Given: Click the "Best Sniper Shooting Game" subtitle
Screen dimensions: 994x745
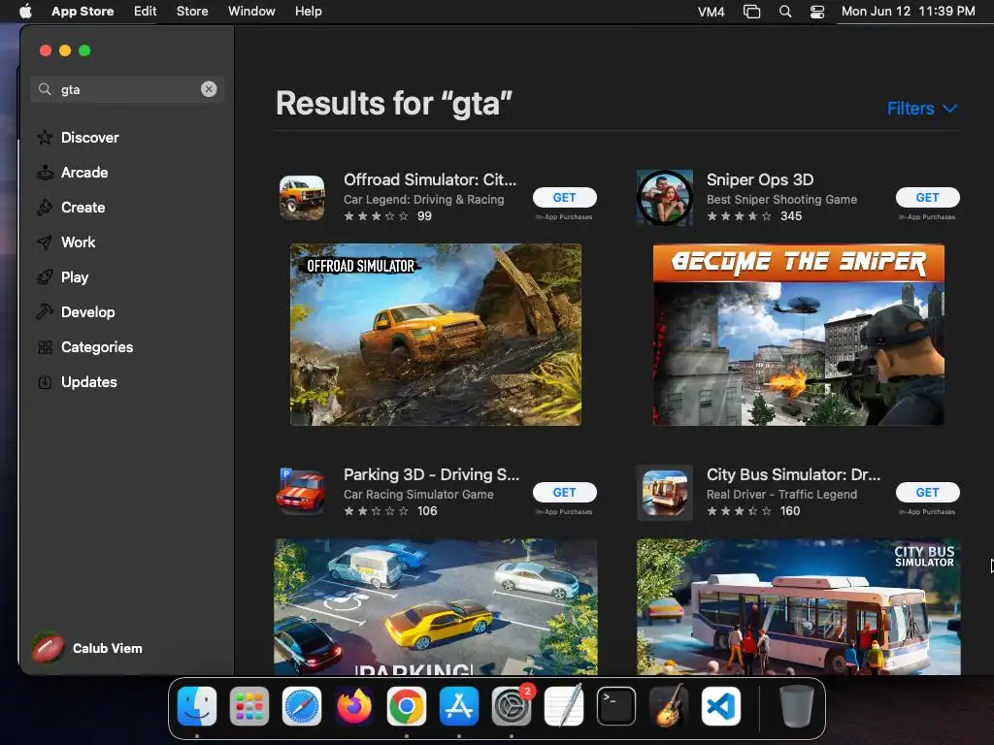Looking at the screenshot, I should coord(781,200).
